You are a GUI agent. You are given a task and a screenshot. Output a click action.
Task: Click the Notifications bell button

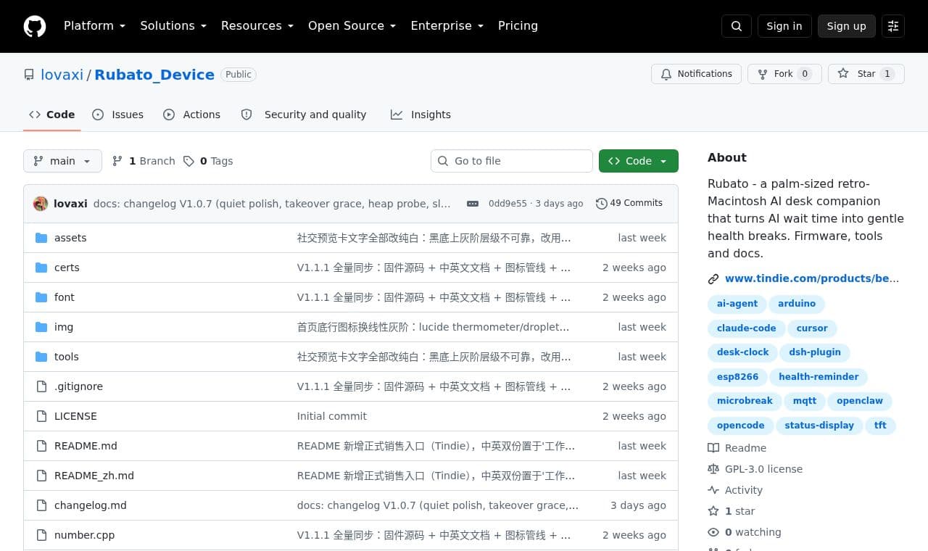tap(696, 74)
